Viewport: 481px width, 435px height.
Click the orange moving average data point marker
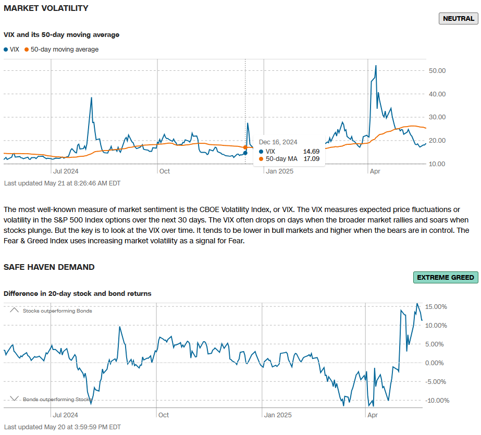coord(245,147)
